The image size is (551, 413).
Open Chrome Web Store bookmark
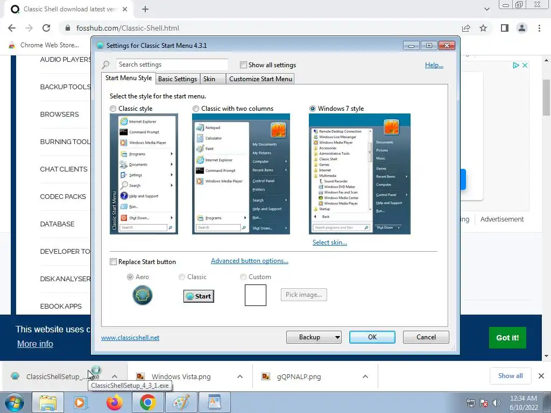44,45
